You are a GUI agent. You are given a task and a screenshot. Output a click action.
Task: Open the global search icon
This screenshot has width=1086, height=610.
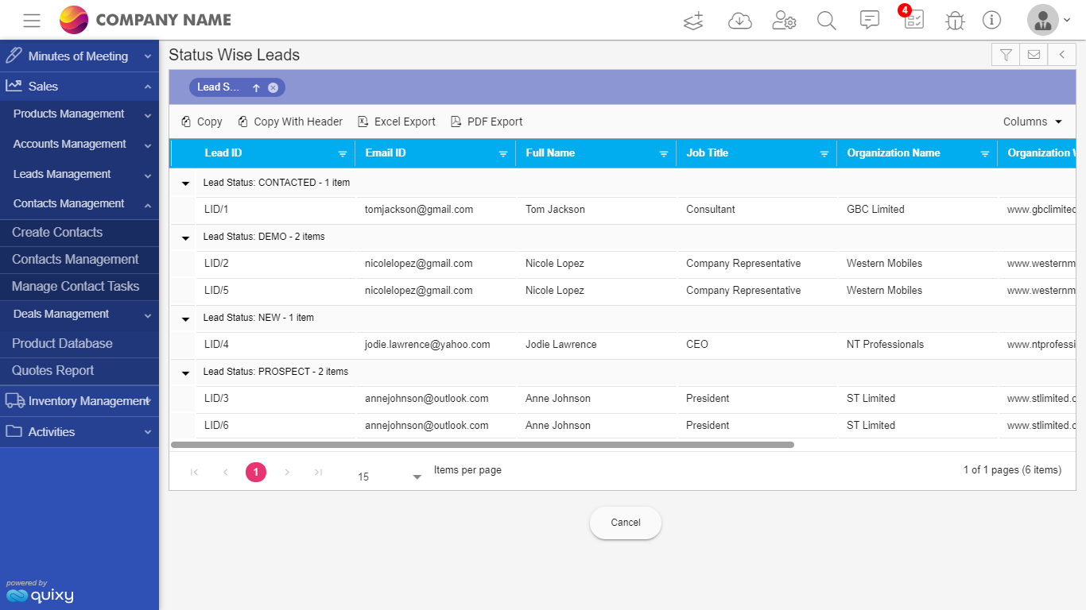click(826, 20)
